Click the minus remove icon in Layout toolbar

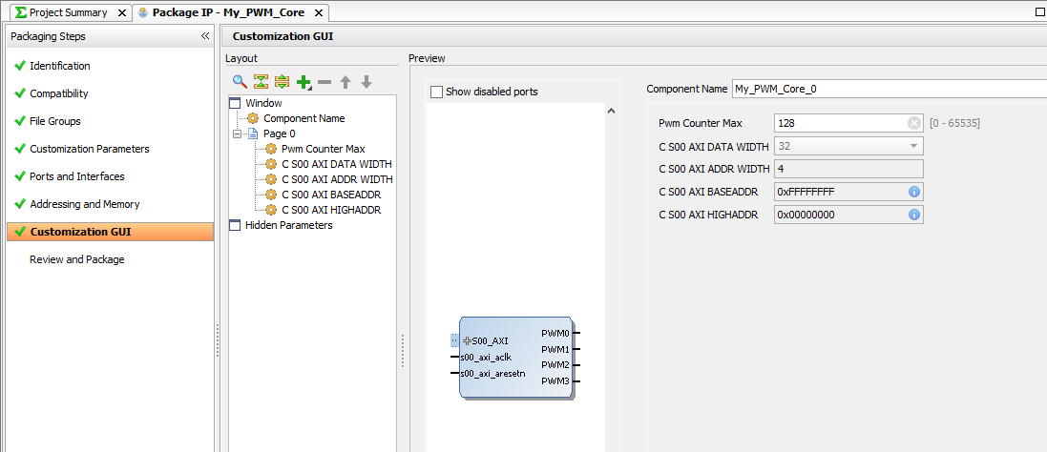tap(325, 82)
